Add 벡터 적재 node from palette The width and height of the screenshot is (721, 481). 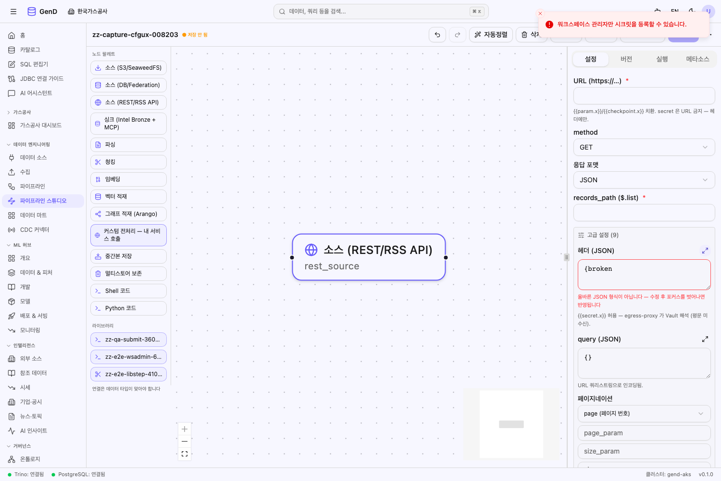[128, 197]
